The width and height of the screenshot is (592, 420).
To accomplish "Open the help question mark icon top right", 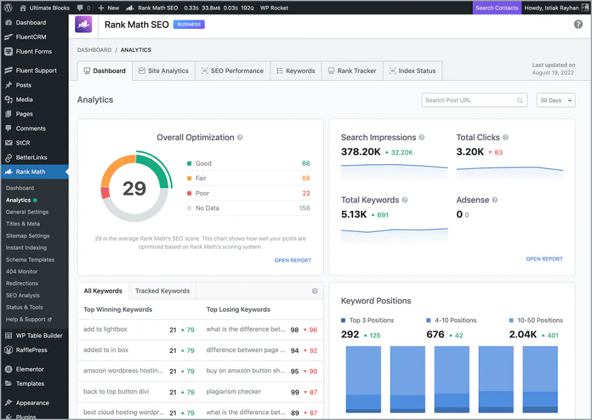I will [578, 24].
